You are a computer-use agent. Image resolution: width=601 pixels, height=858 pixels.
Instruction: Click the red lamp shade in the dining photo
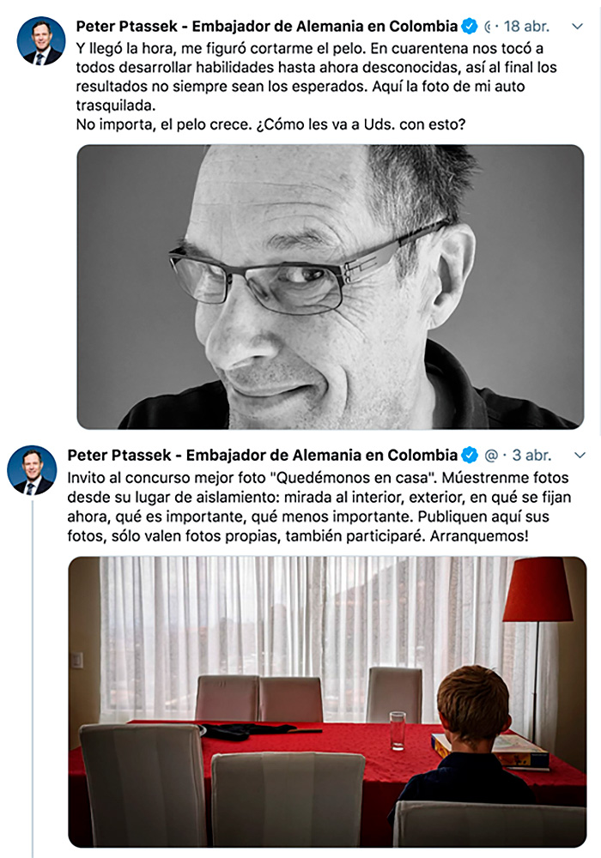(537, 589)
